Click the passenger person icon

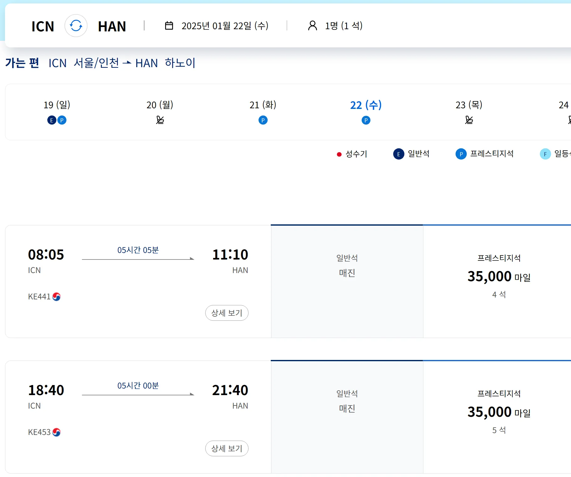312,26
